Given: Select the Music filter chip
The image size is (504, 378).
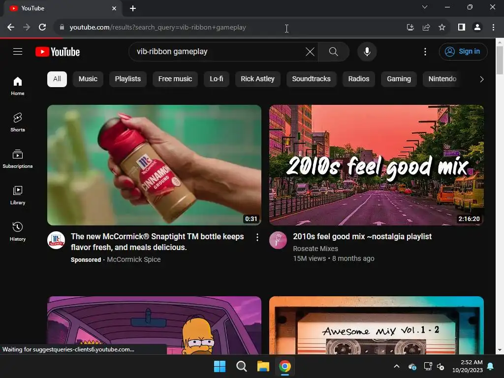Looking at the screenshot, I should point(88,79).
